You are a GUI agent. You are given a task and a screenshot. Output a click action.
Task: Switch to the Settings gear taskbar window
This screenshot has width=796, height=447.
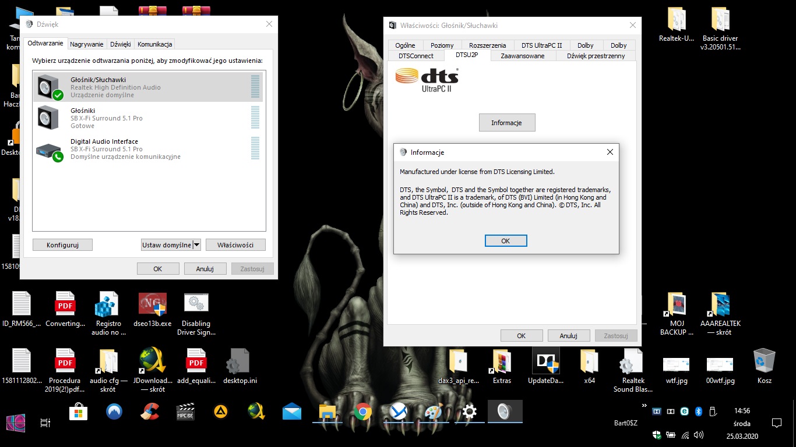point(469,412)
